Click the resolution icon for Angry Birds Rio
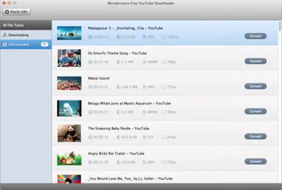The width and height of the screenshot is (282, 190). click(x=164, y=162)
